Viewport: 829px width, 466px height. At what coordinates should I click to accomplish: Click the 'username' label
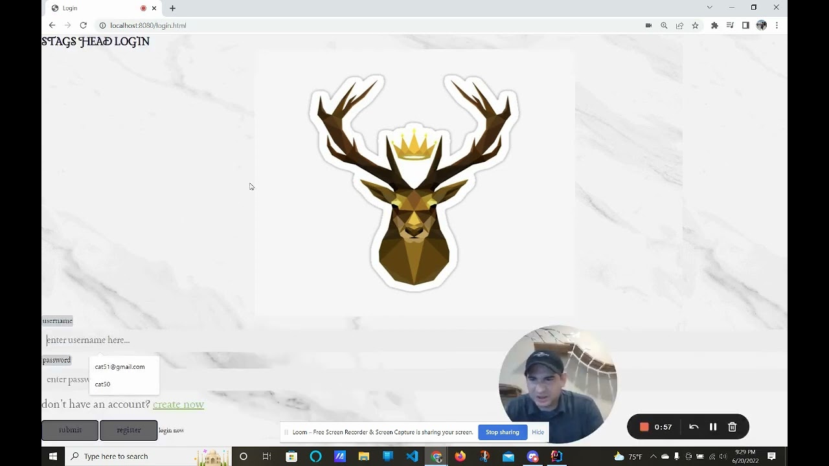click(58, 321)
